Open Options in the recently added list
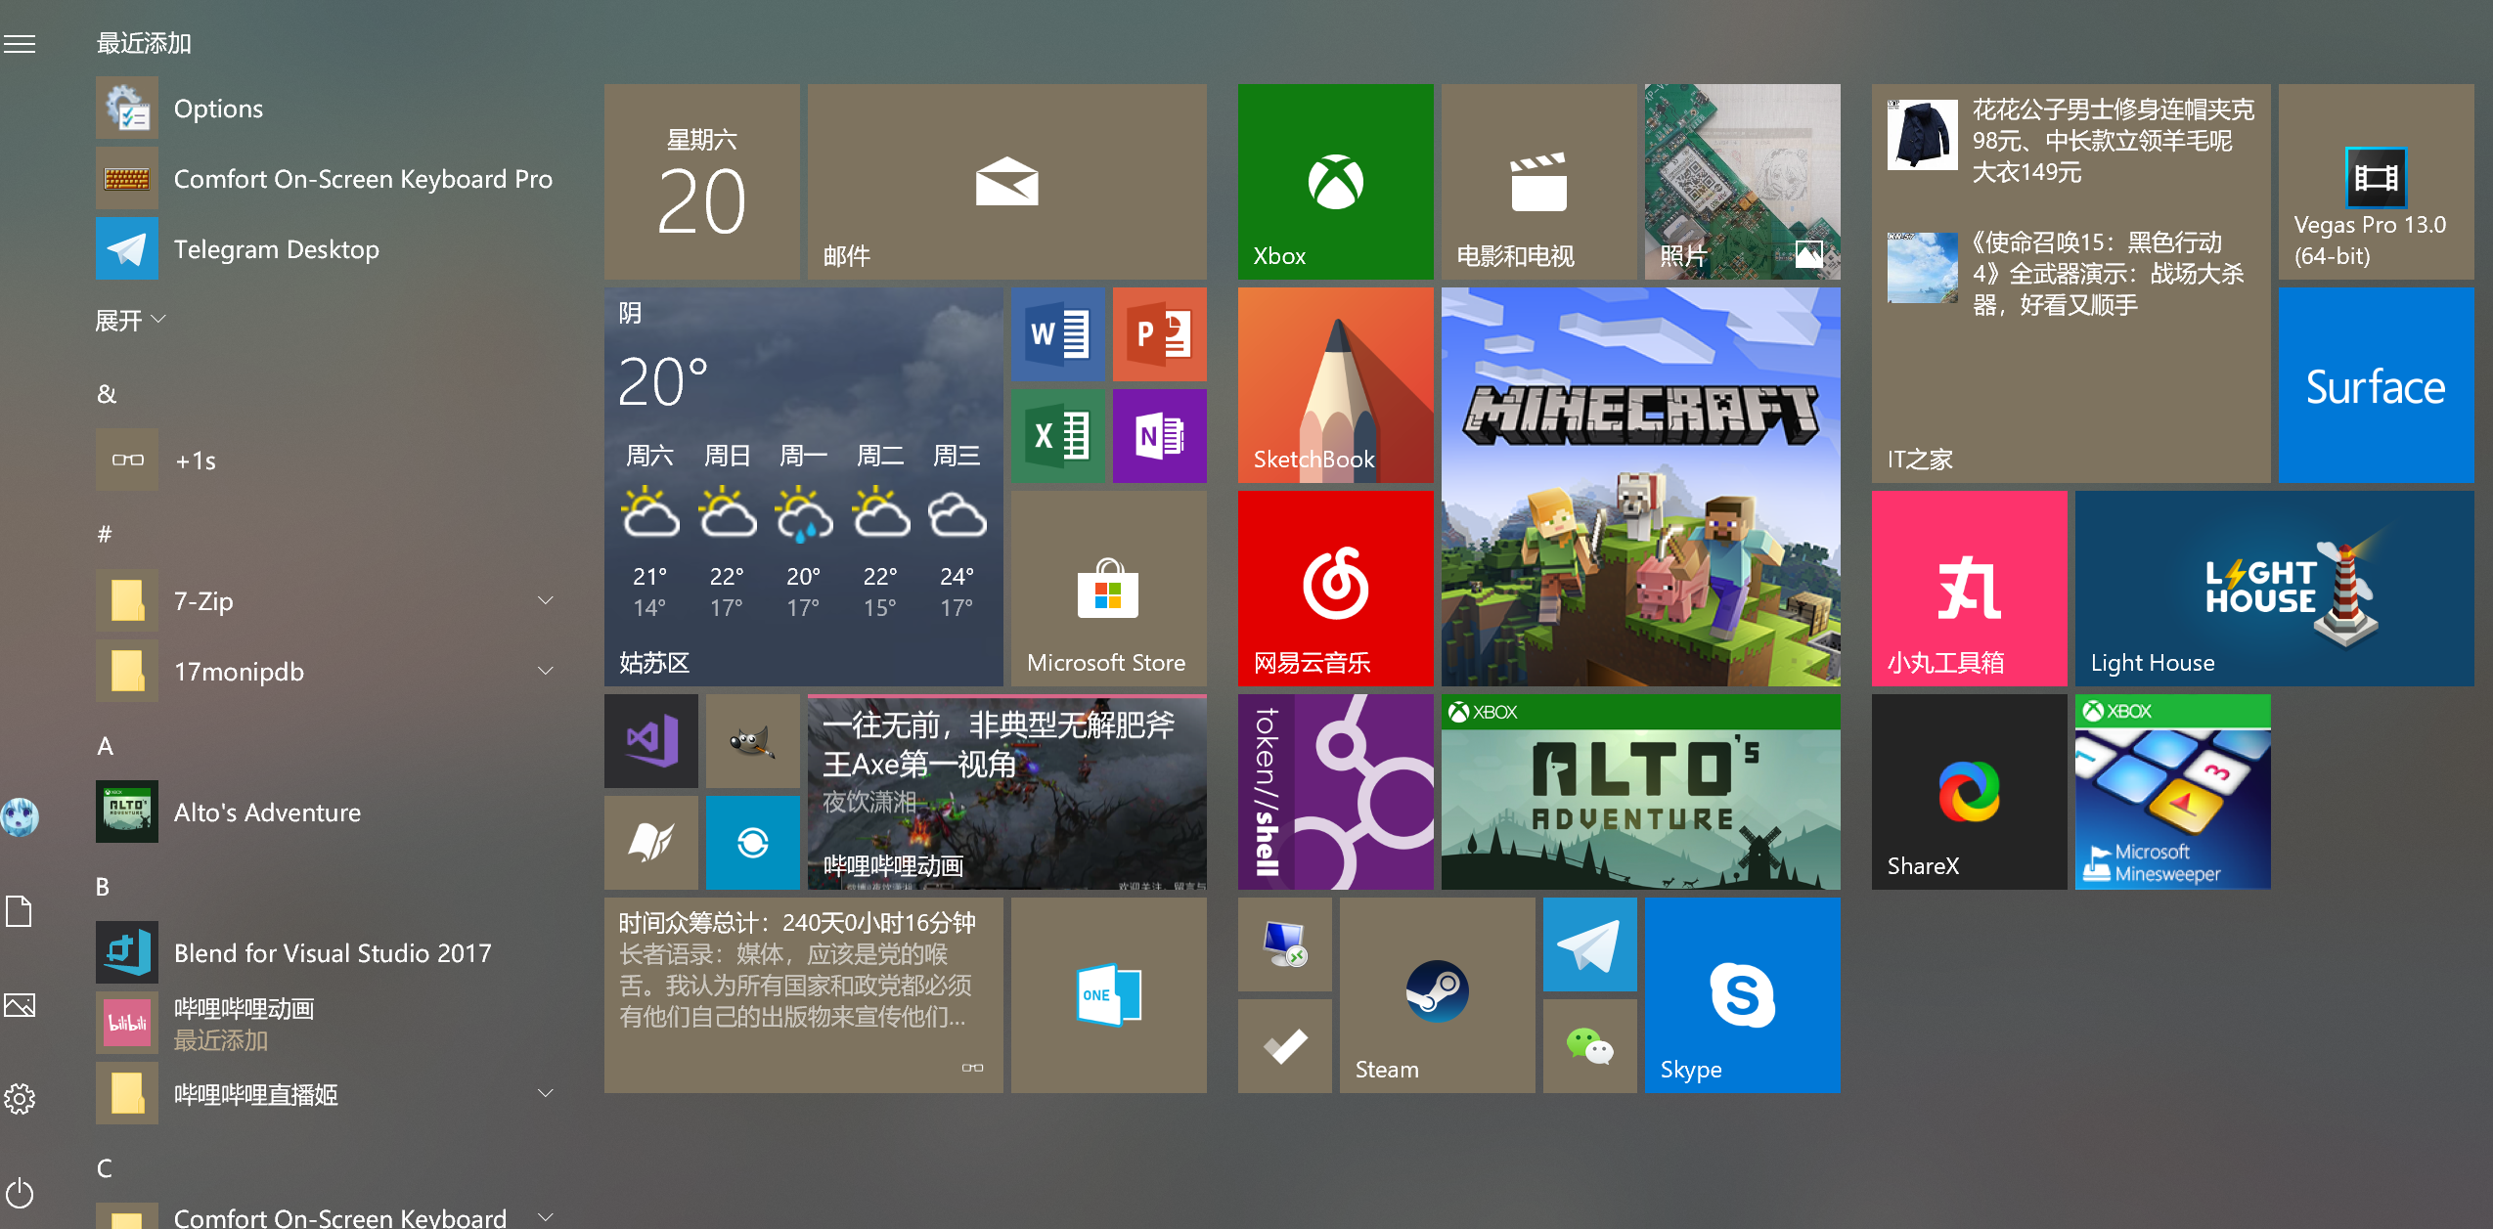Viewport: 2493px width, 1229px height. click(x=326, y=108)
